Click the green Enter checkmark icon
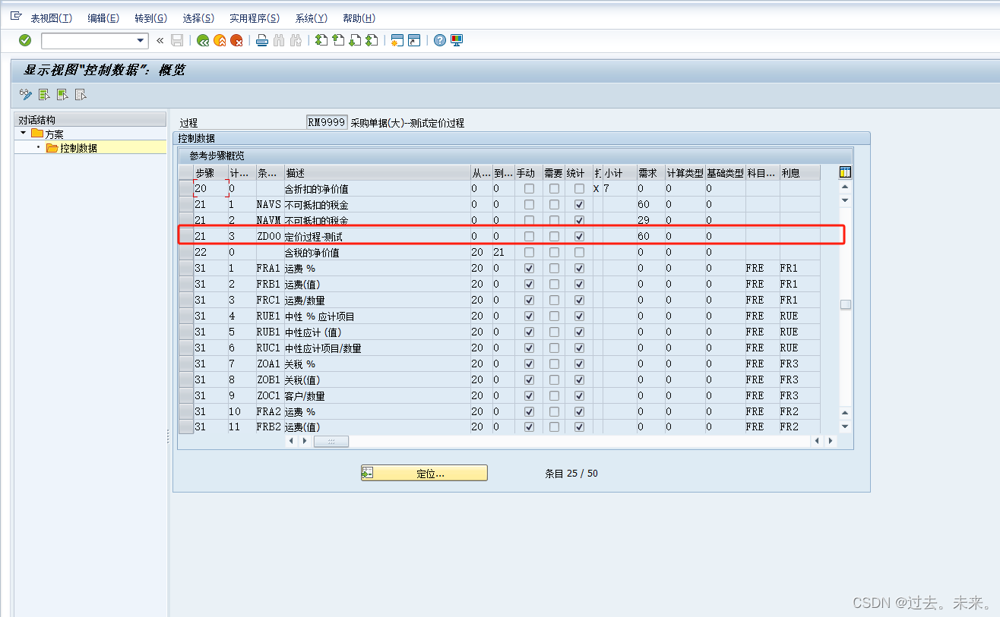 25,40
